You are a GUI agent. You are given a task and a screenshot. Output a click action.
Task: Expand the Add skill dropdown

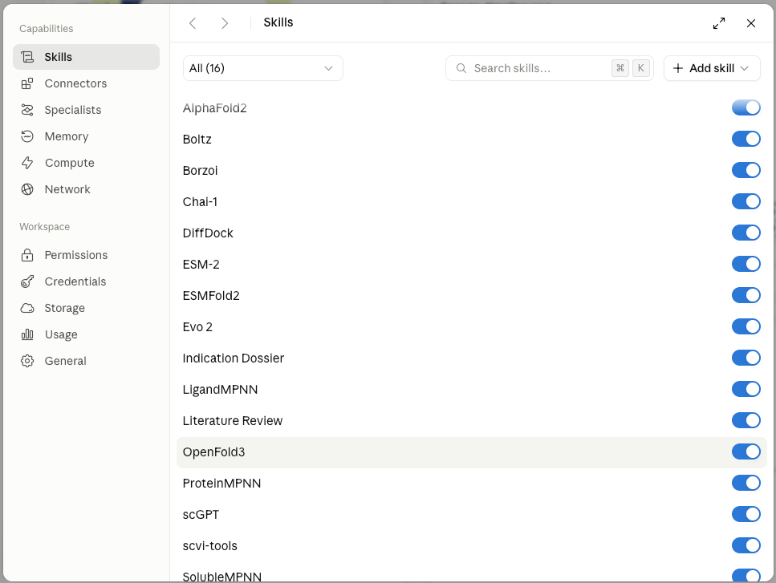(x=712, y=68)
